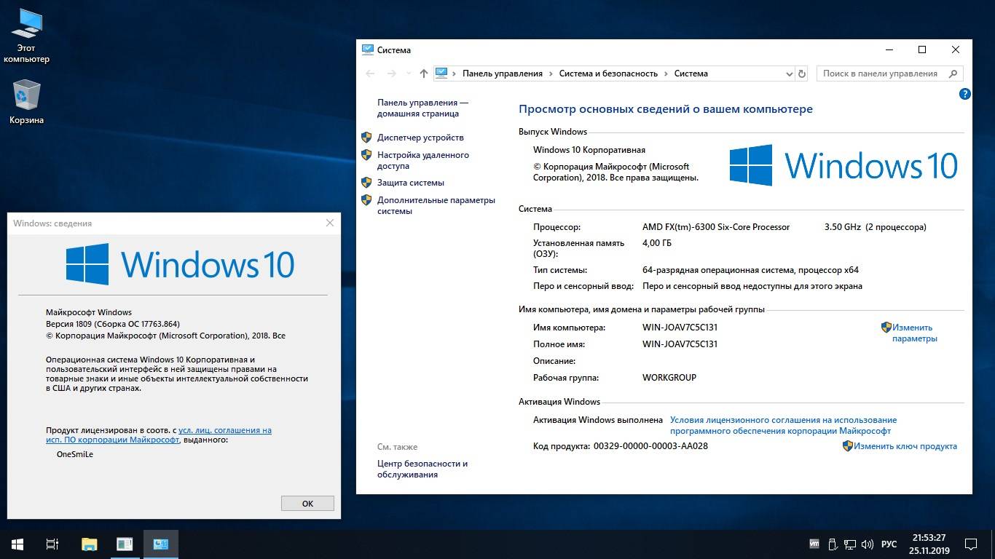Switch to the winver taskbar button
Viewport: 995px width, 559px height.
(x=125, y=544)
